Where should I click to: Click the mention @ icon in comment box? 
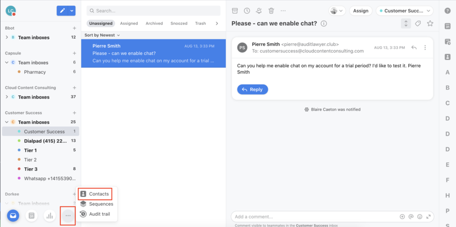tap(411, 216)
